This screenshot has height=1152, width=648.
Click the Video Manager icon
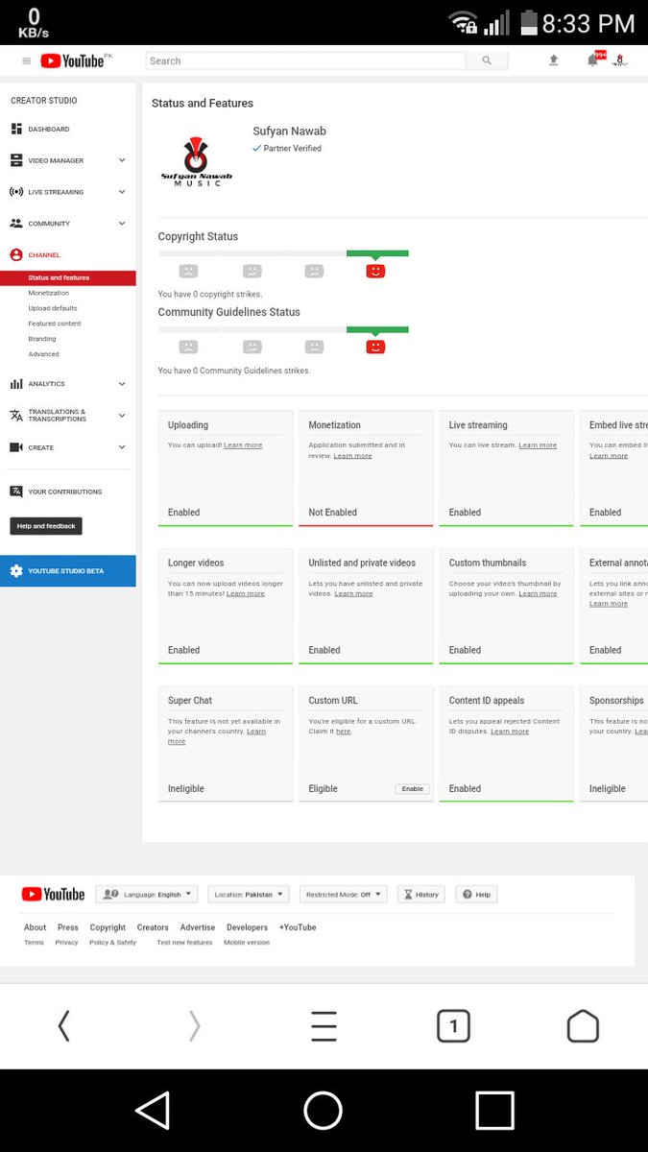(16, 160)
